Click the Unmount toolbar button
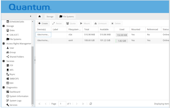The image size is (170, 108). coord(100,23)
